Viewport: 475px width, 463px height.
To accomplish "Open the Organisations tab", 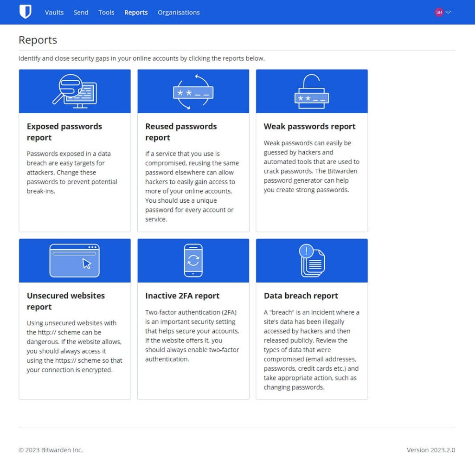I will (179, 13).
